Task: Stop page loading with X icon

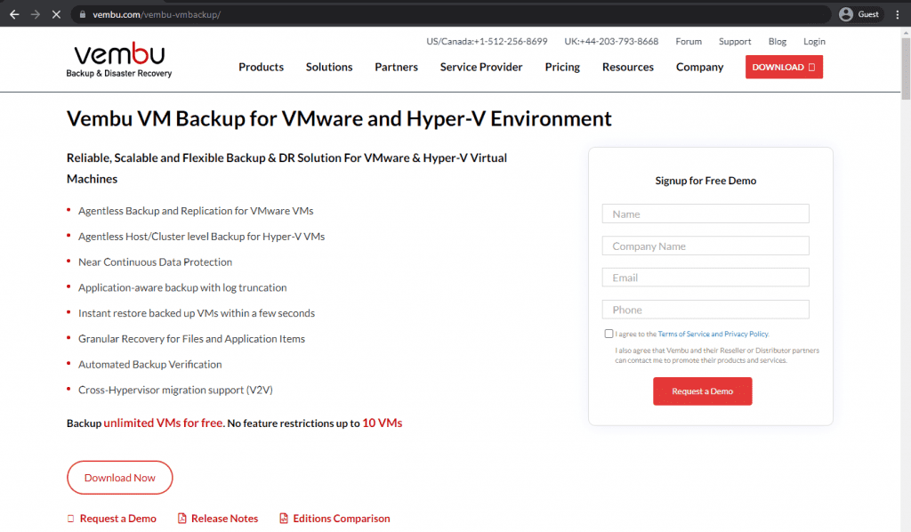Action: (57, 14)
